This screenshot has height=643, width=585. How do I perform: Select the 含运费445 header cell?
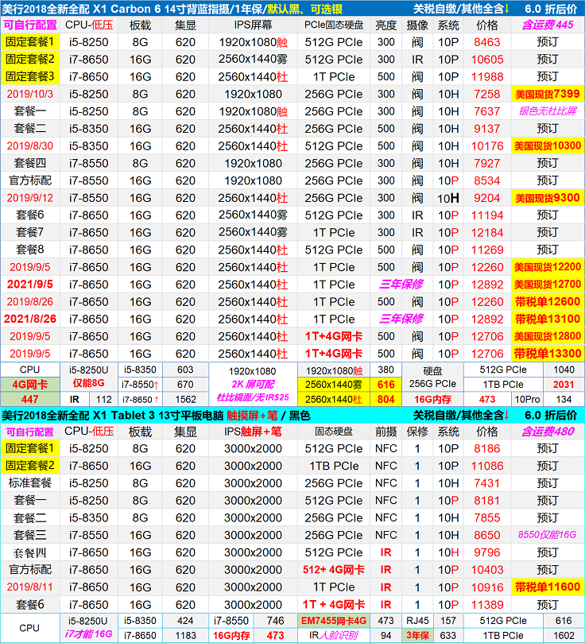click(547, 25)
